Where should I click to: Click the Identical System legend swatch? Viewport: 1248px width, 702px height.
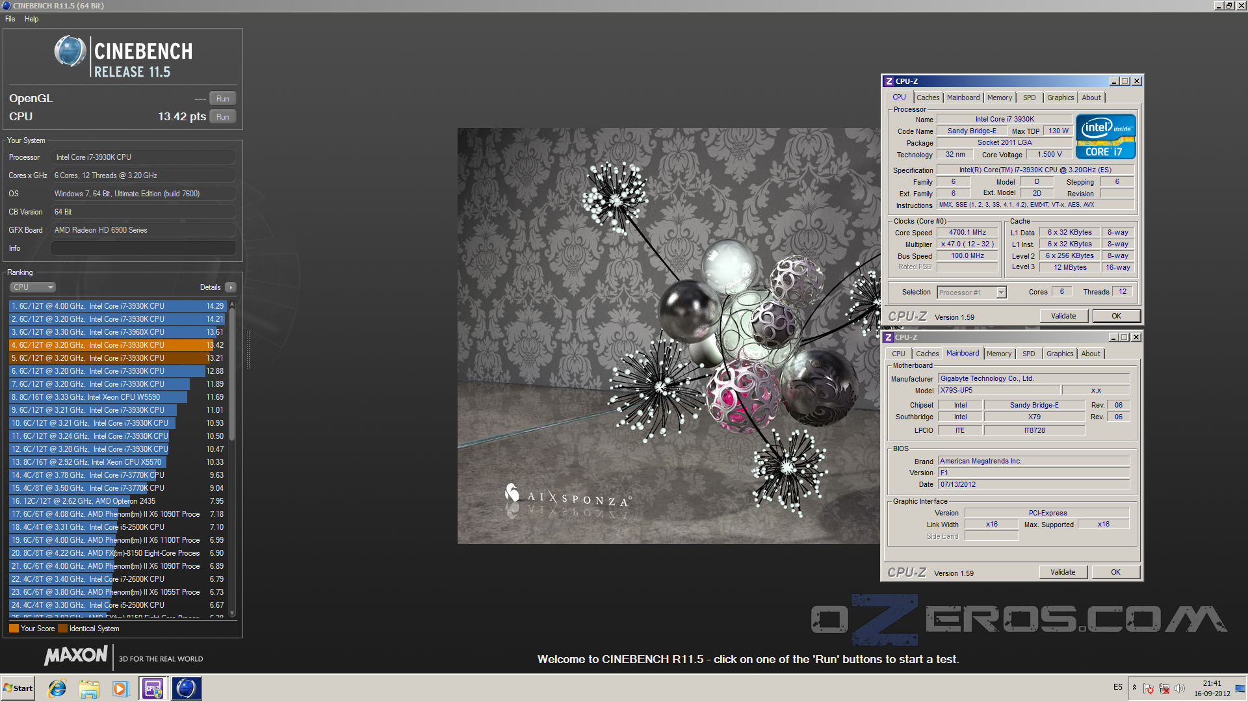62,629
